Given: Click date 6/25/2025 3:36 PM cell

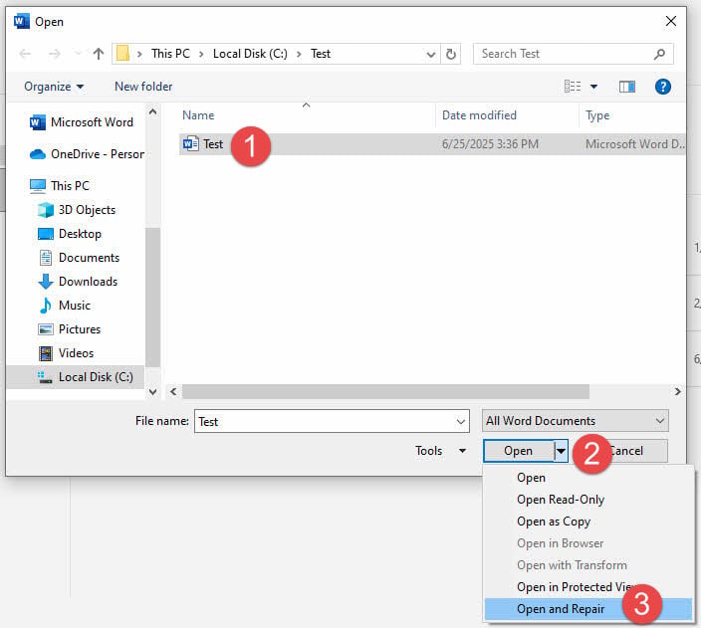Looking at the screenshot, I should click(x=490, y=144).
